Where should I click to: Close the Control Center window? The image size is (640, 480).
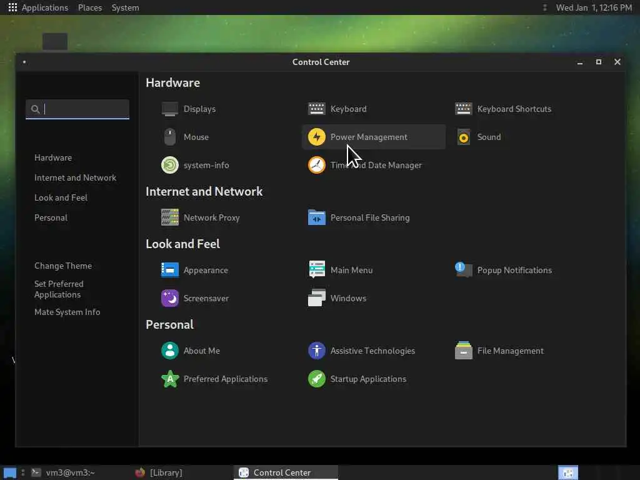[x=617, y=62]
